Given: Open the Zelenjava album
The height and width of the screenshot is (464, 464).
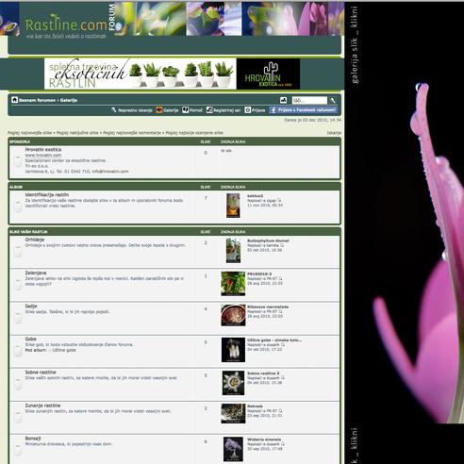Looking at the screenshot, I should tap(36, 273).
